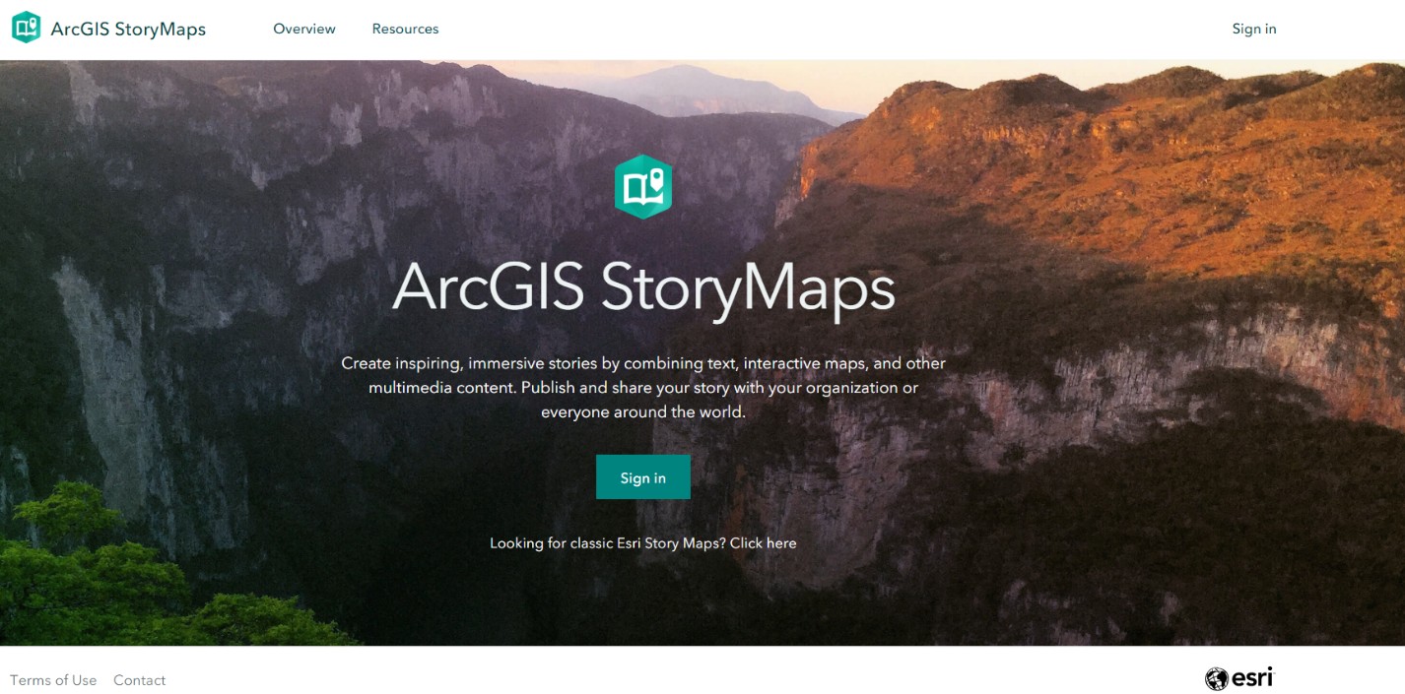This screenshot has width=1405, height=694.
Task: Open Terms of Use footer link
Action: (x=53, y=680)
